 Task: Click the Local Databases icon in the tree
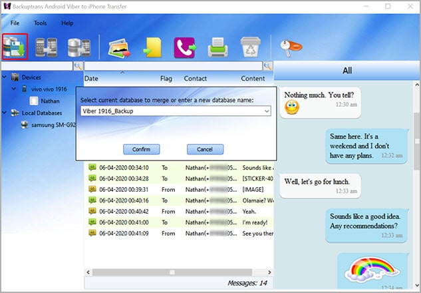[x=15, y=113]
